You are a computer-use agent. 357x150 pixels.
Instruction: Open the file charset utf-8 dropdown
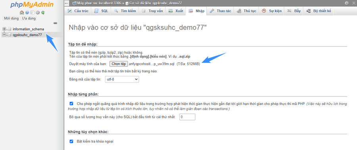[x=122, y=79]
